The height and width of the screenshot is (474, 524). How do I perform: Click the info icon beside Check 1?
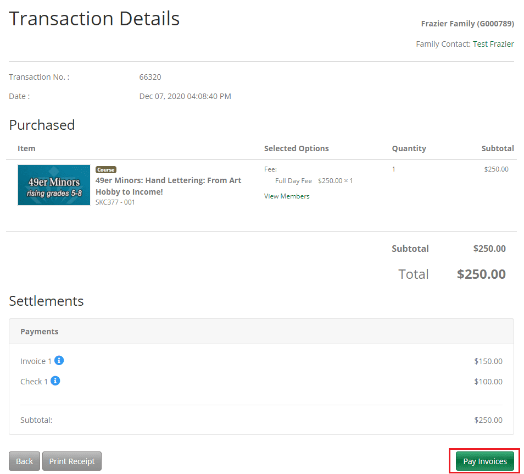pyautogui.click(x=55, y=381)
